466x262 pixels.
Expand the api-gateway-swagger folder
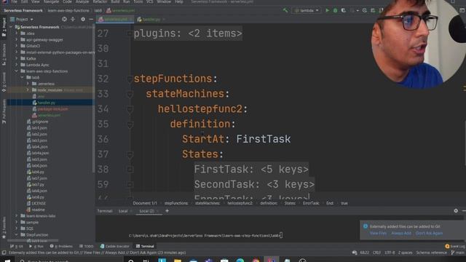coord(16,39)
